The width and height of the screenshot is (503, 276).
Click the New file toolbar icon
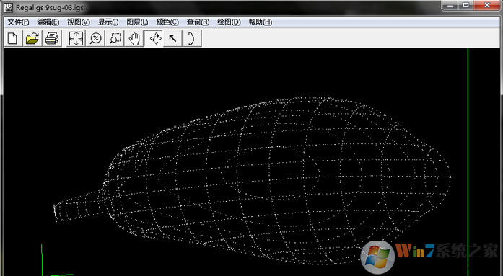pyautogui.click(x=13, y=38)
